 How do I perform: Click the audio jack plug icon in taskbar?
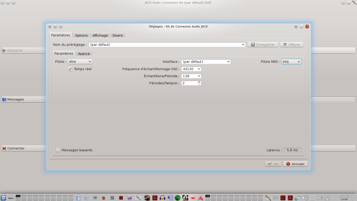tap(138, 198)
